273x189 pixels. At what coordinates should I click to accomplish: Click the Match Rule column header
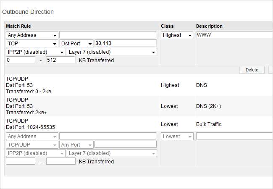(x=18, y=26)
